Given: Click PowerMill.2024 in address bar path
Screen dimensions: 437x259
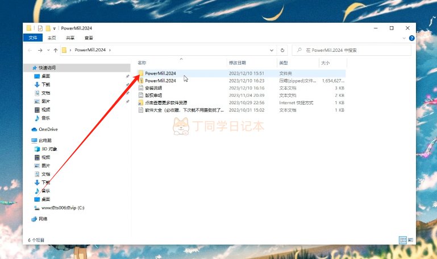Looking at the screenshot, I should click(x=90, y=50).
